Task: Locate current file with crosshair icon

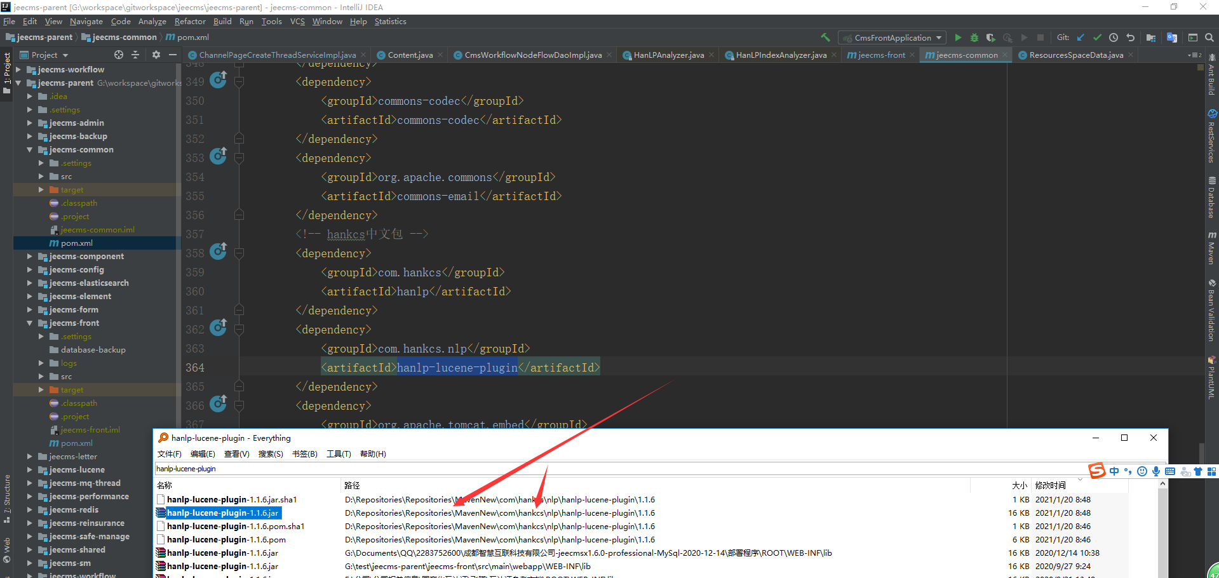Action: (119, 55)
